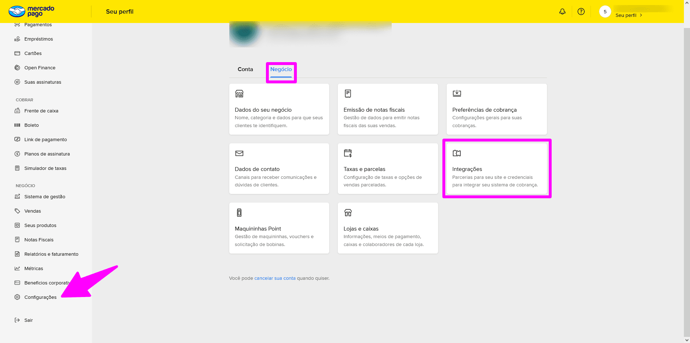The image size is (690, 343).
Task: Switch to the Conta tab
Action: (x=245, y=69)
